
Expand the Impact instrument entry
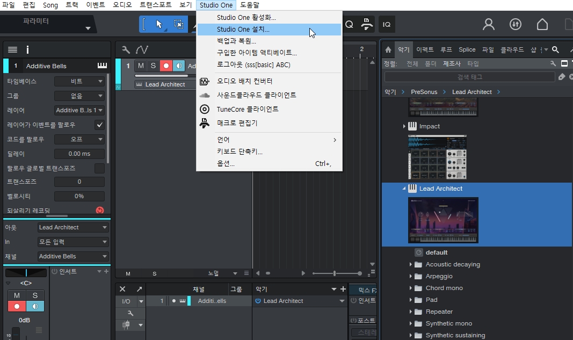(404, 126)
